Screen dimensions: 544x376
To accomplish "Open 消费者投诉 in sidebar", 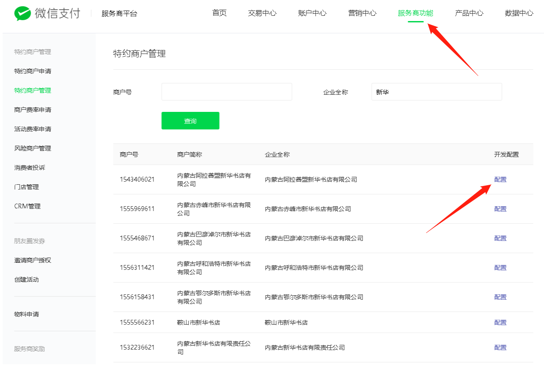I will (x=29, y=168).
